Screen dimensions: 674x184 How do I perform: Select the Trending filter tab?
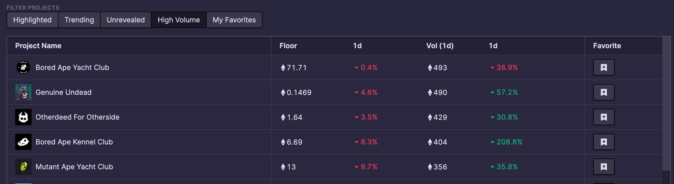pos(79,20)
